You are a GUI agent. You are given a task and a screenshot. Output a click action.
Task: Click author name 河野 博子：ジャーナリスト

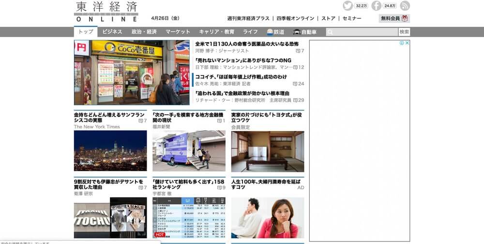(222, 51)
